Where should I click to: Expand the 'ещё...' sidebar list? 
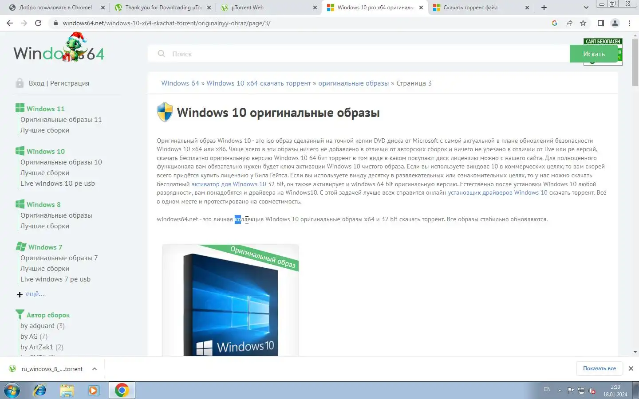coord(35,294)
